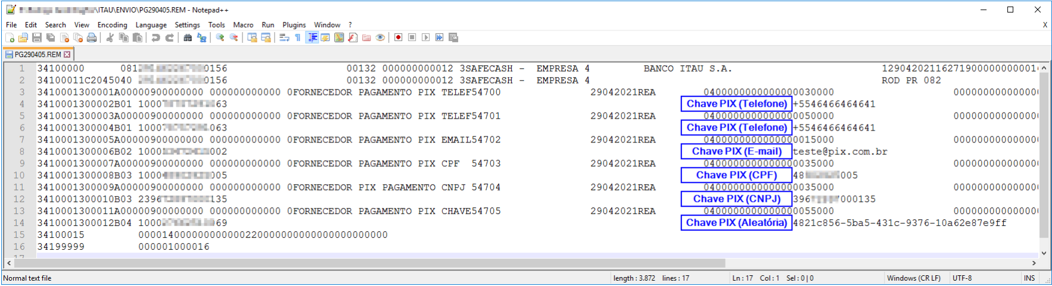Toggle Word wrap in the toolbar
The image size is (1052, 286).
(x=284, y=38)
